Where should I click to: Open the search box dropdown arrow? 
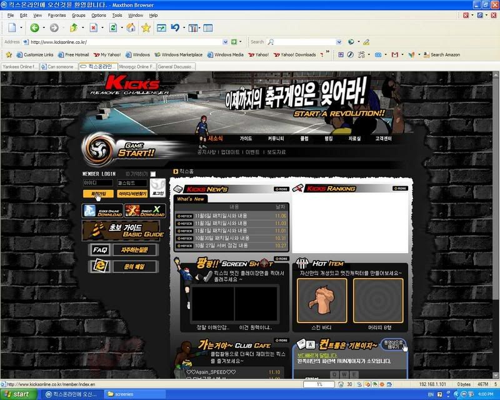point(338,42)
